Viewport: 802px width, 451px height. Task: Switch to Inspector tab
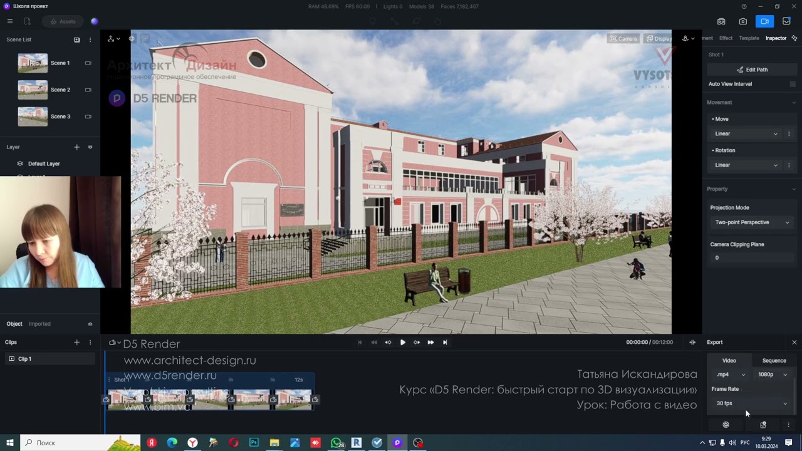[x=776, y=38]
